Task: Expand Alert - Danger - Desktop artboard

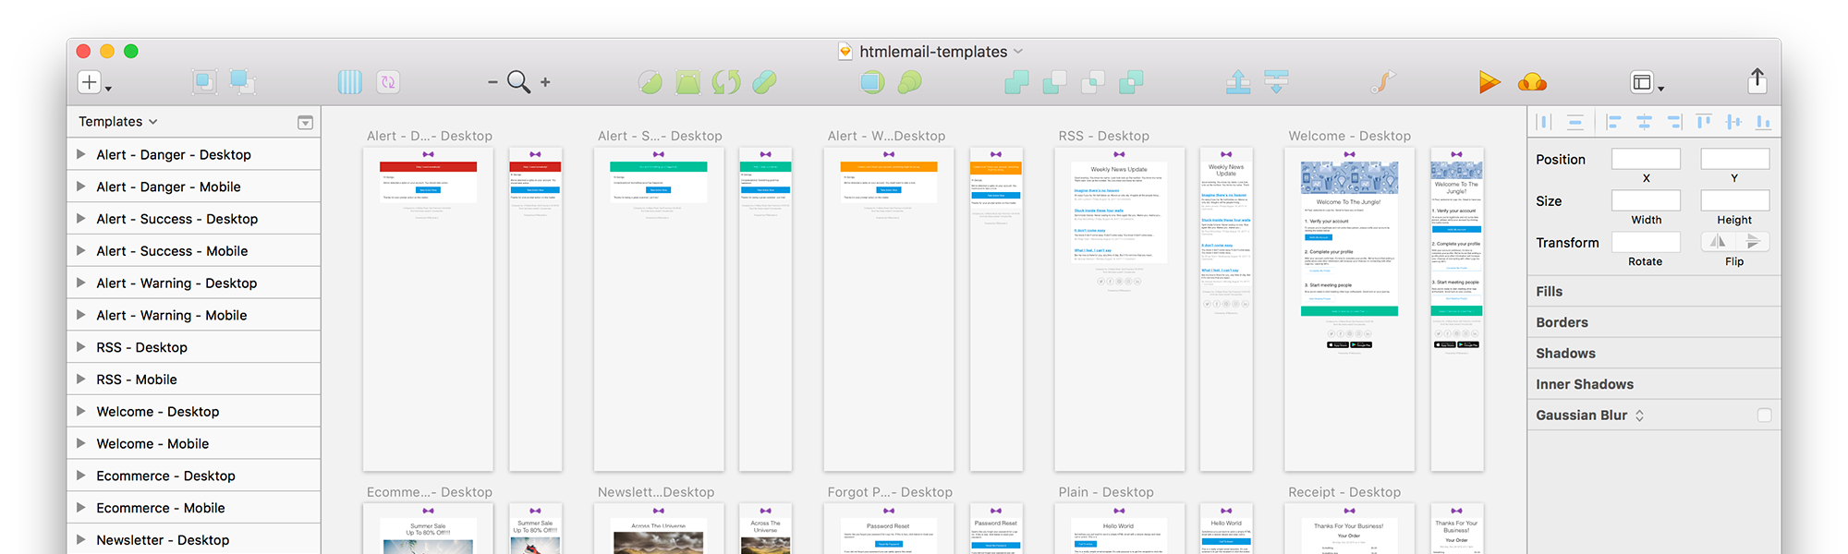Action: click(81, 154)
